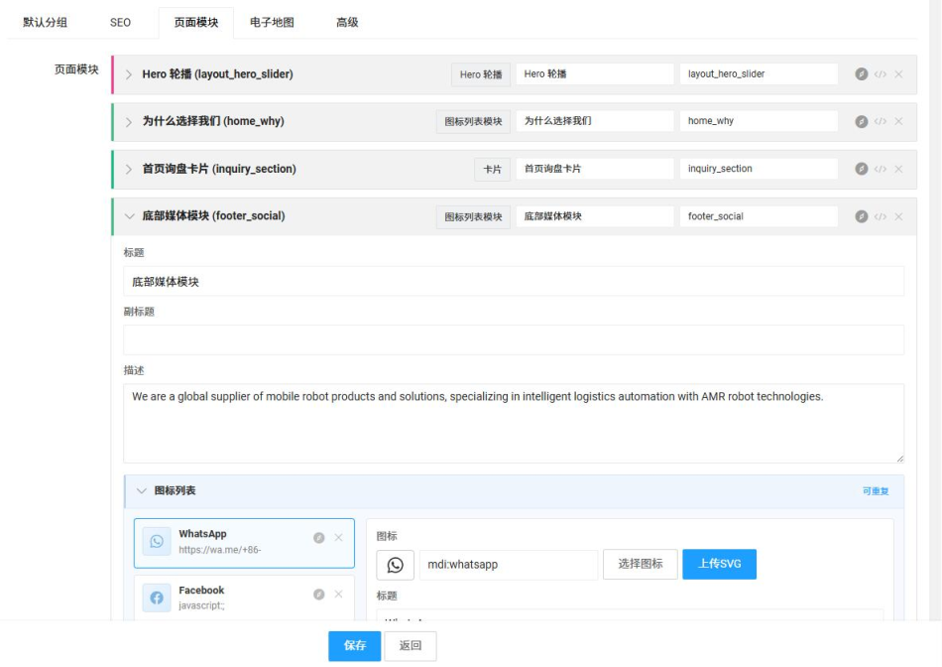Click the 上传SVG upload button
Image resolution: width=942 pixels, height=667 pixels.
719,564
